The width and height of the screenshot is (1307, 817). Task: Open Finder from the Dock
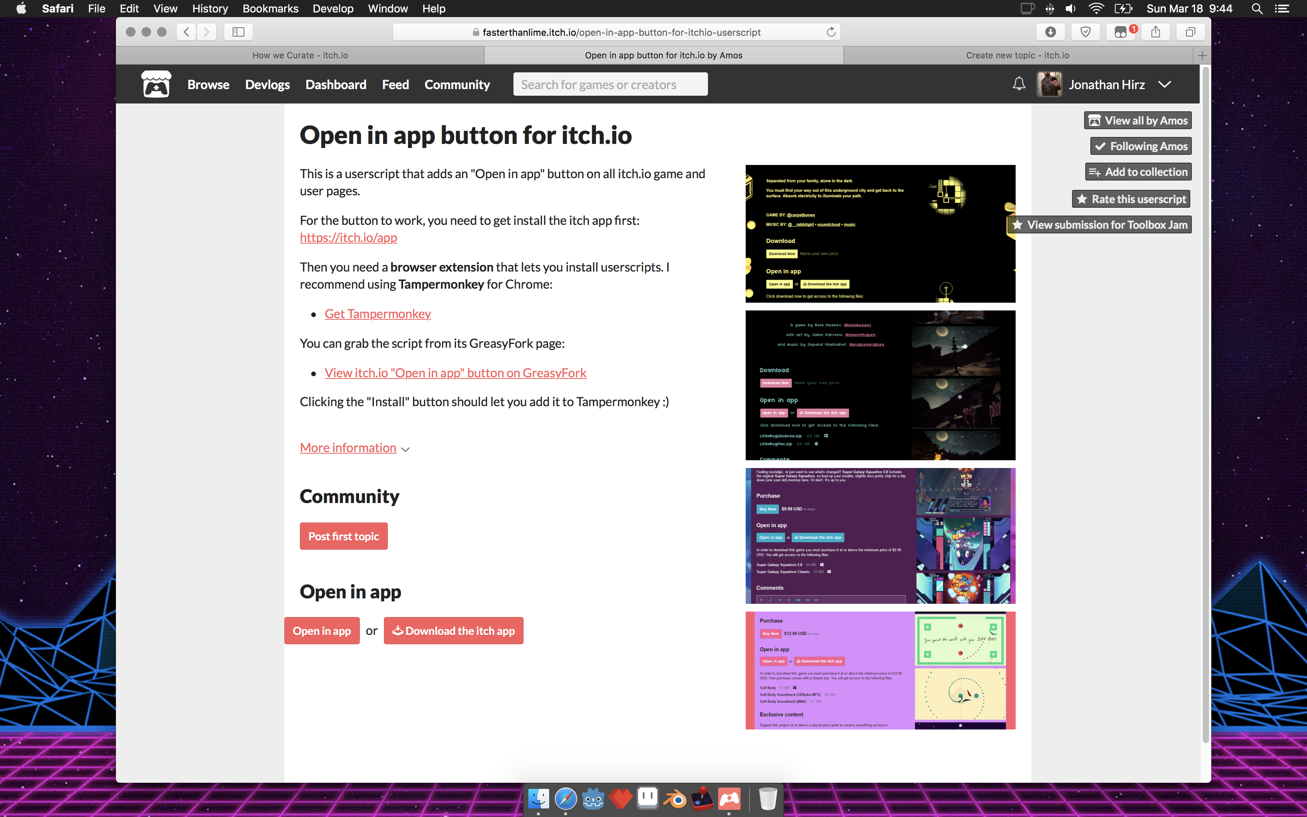pyautogui.click(x=538, y=799)
